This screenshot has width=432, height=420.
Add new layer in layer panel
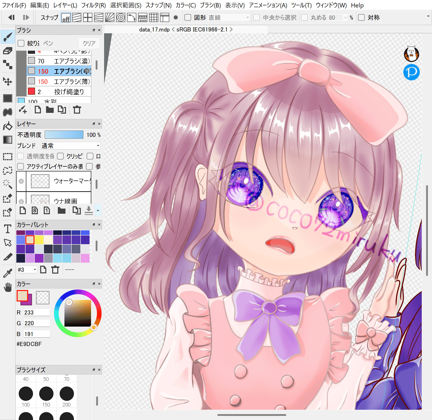(x=23, y=211)
